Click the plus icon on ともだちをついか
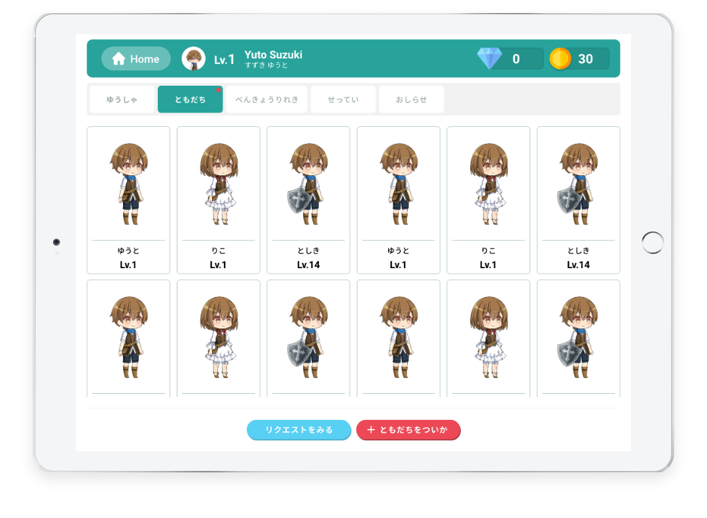Screen dimensions: 707x518 371,430
